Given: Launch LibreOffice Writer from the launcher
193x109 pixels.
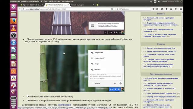Looking at the screenshot, I should tap(13, 50).
